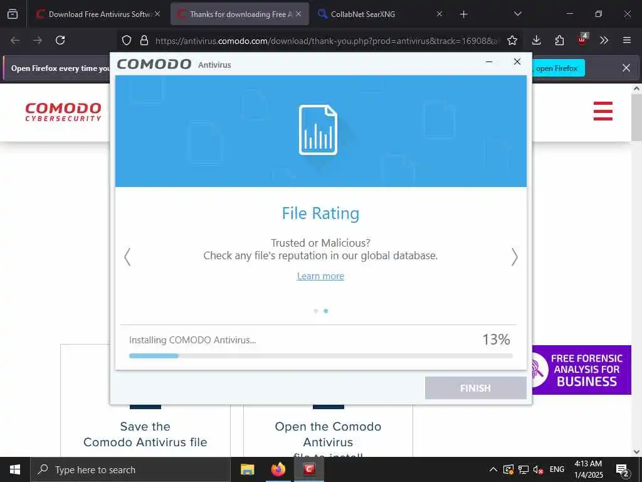
Task: Open ENG language input indicator
Action: 557,469
